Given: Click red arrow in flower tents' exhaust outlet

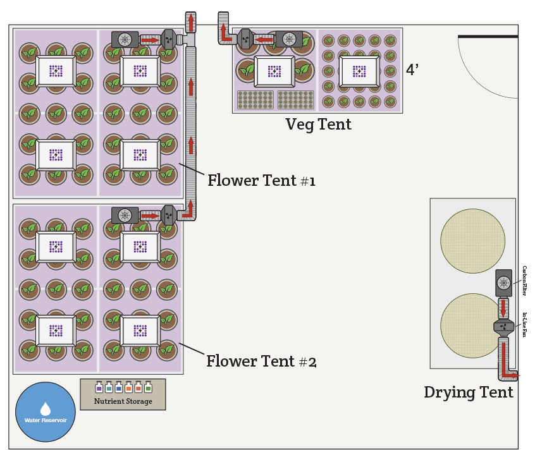Looking at the screenshot, I should 191,23.
